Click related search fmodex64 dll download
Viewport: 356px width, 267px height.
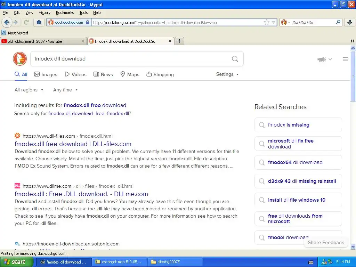click(x=298, y=162)
